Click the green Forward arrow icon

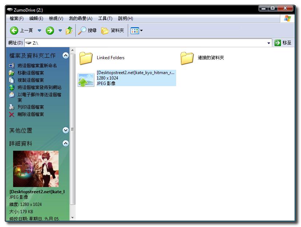click(50, 31)
